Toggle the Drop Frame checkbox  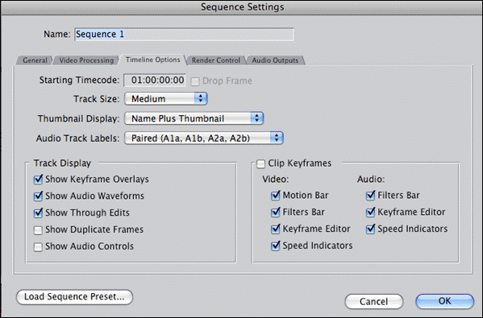coord(194,81)
